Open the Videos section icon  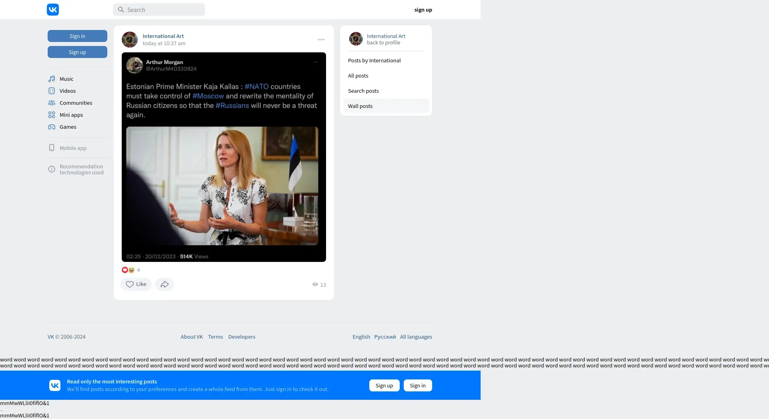[x=52, y=91]
